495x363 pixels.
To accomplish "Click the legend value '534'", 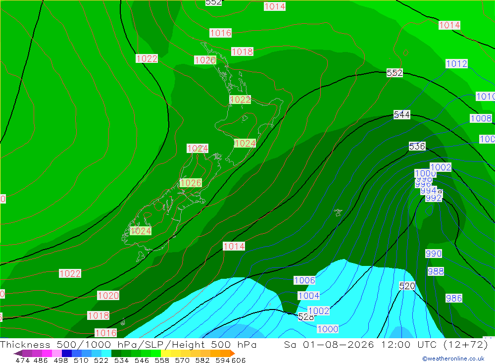I will [x=121, y=361].
